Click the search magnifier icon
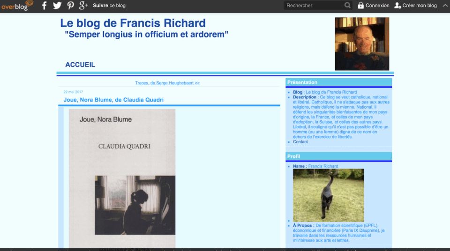The image size is (450, 251). [x=347, y=6]
